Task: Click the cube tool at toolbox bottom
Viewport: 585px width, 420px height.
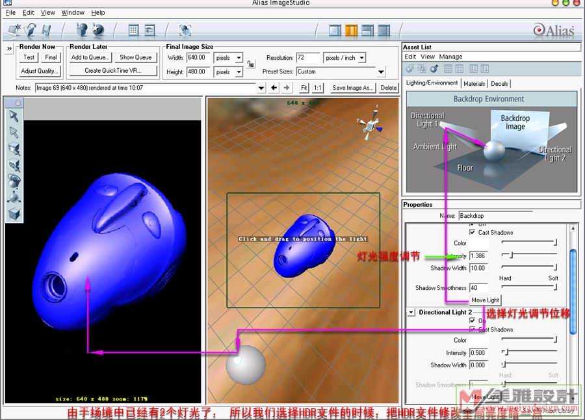Action: (14, 214)
